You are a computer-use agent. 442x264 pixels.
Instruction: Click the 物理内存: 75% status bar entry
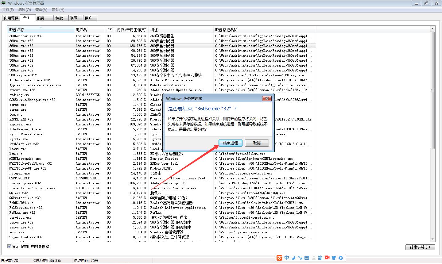click(86, 260)
